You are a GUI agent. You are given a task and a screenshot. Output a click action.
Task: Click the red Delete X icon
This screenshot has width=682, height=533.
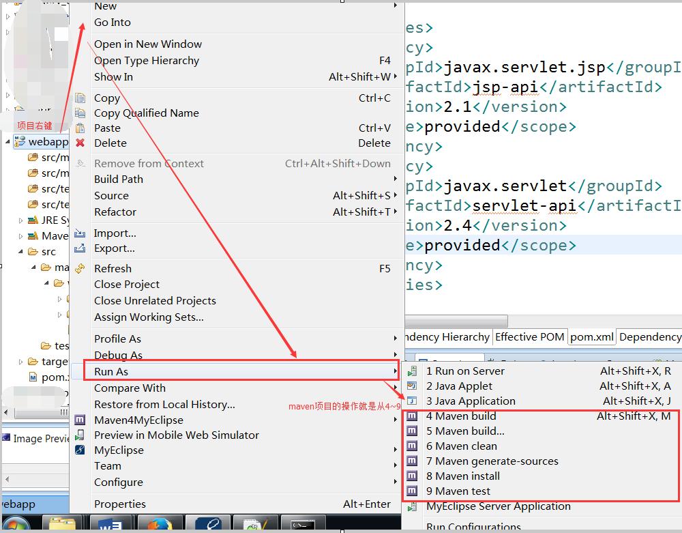click(80, 143)
